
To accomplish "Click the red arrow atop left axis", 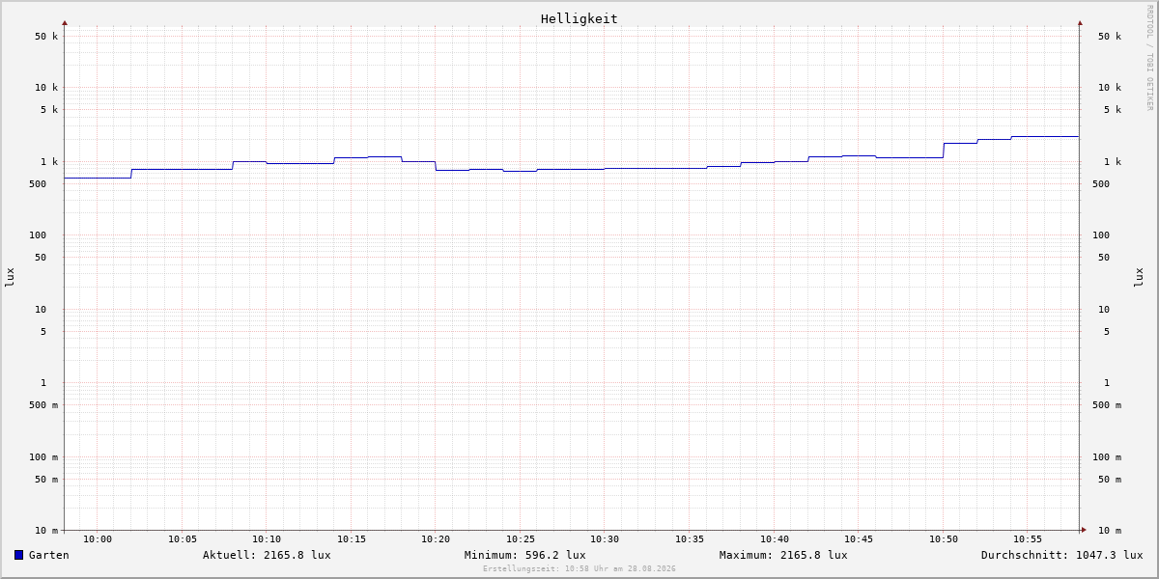I will click(65, 22).
